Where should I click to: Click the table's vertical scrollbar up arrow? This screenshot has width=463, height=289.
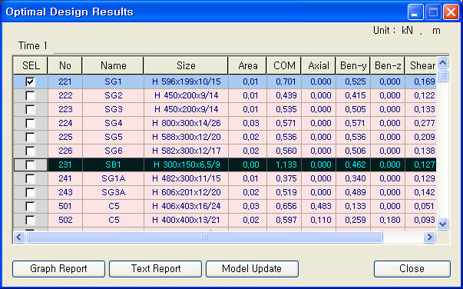(442, 63)
